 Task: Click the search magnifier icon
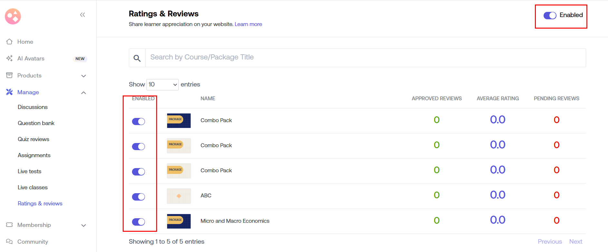click(137, 58)
